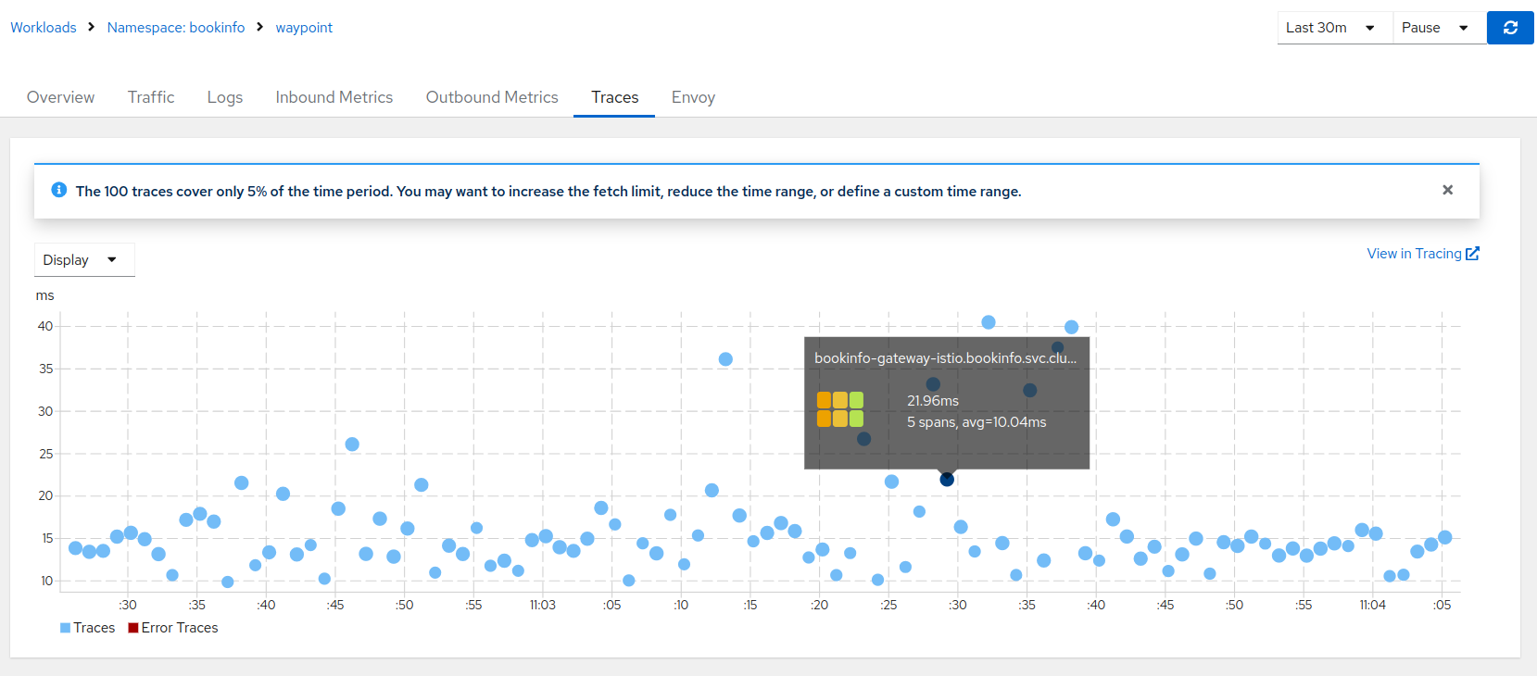Switch to the Envoy tab
Viewport: 1537px width, 676px height.
click(x=693, y=97)
